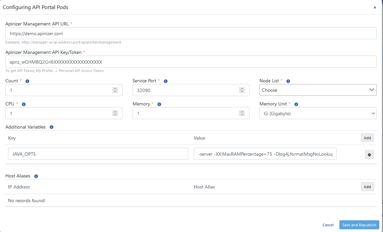Screen dimensions: 383x232
Task: Click Save and Republish button
Action: pyautogui.click(x=359, y=225)
